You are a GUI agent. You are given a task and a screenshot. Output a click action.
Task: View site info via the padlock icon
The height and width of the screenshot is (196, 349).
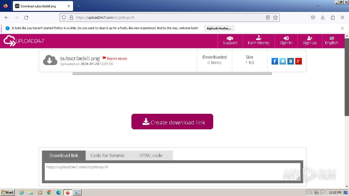(71, 17)
